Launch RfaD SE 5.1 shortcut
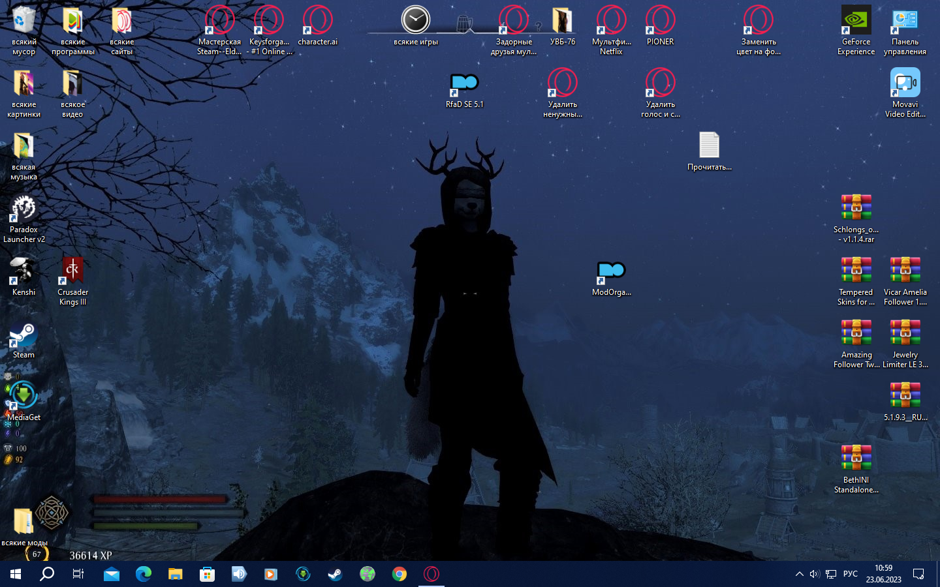Screen dimensions: 940x587 coord(464,89)
